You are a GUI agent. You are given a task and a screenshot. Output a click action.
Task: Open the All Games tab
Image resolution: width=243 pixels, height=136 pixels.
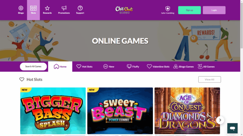[206, 66]
